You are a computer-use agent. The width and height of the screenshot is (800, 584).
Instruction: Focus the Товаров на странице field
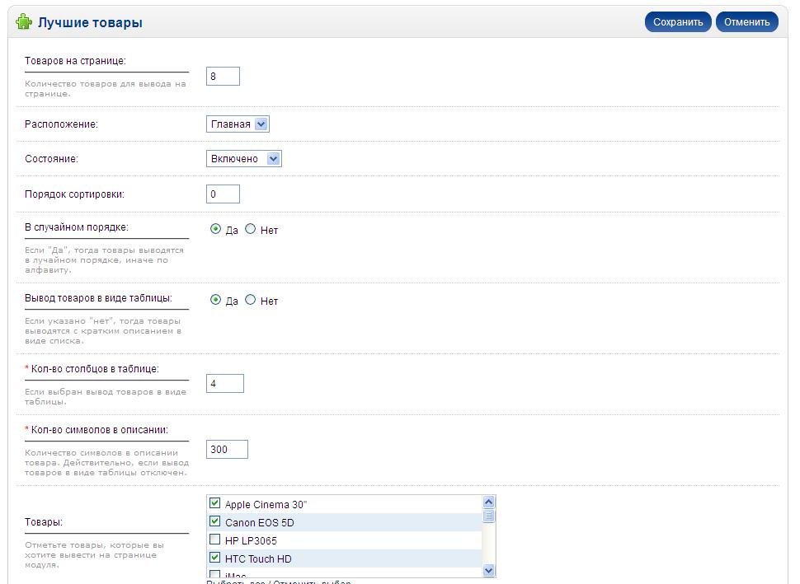(x=223, y=77)
